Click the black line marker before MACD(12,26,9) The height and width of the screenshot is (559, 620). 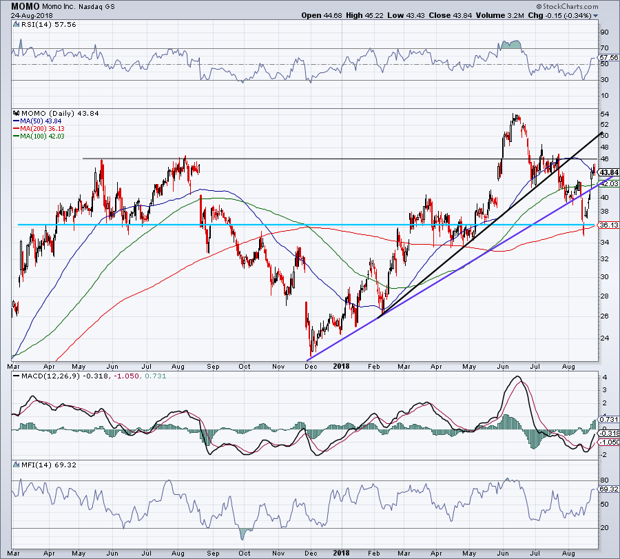click(x=17, y=376)
